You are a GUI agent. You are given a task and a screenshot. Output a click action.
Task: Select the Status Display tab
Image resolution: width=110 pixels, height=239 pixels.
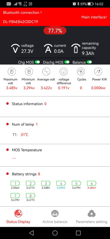[18, 216]
